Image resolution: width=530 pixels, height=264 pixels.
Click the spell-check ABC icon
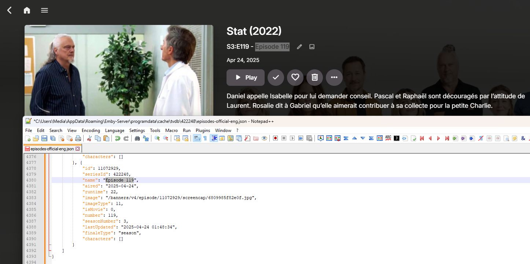click(x=388, y=138)
